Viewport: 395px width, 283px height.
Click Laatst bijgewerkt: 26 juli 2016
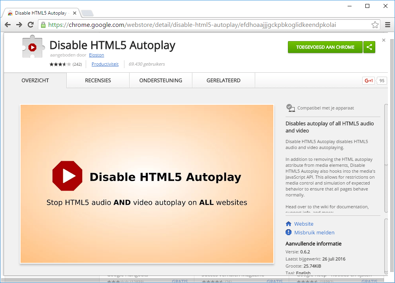click(x=315, y=259)
